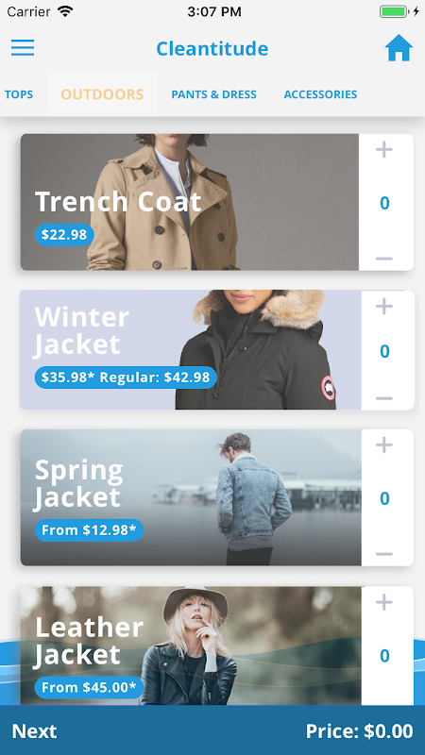Viewport: 425px width, 755px height.
Task: Tap minus icon for Spring Jacket
Action: coord(384,554)
